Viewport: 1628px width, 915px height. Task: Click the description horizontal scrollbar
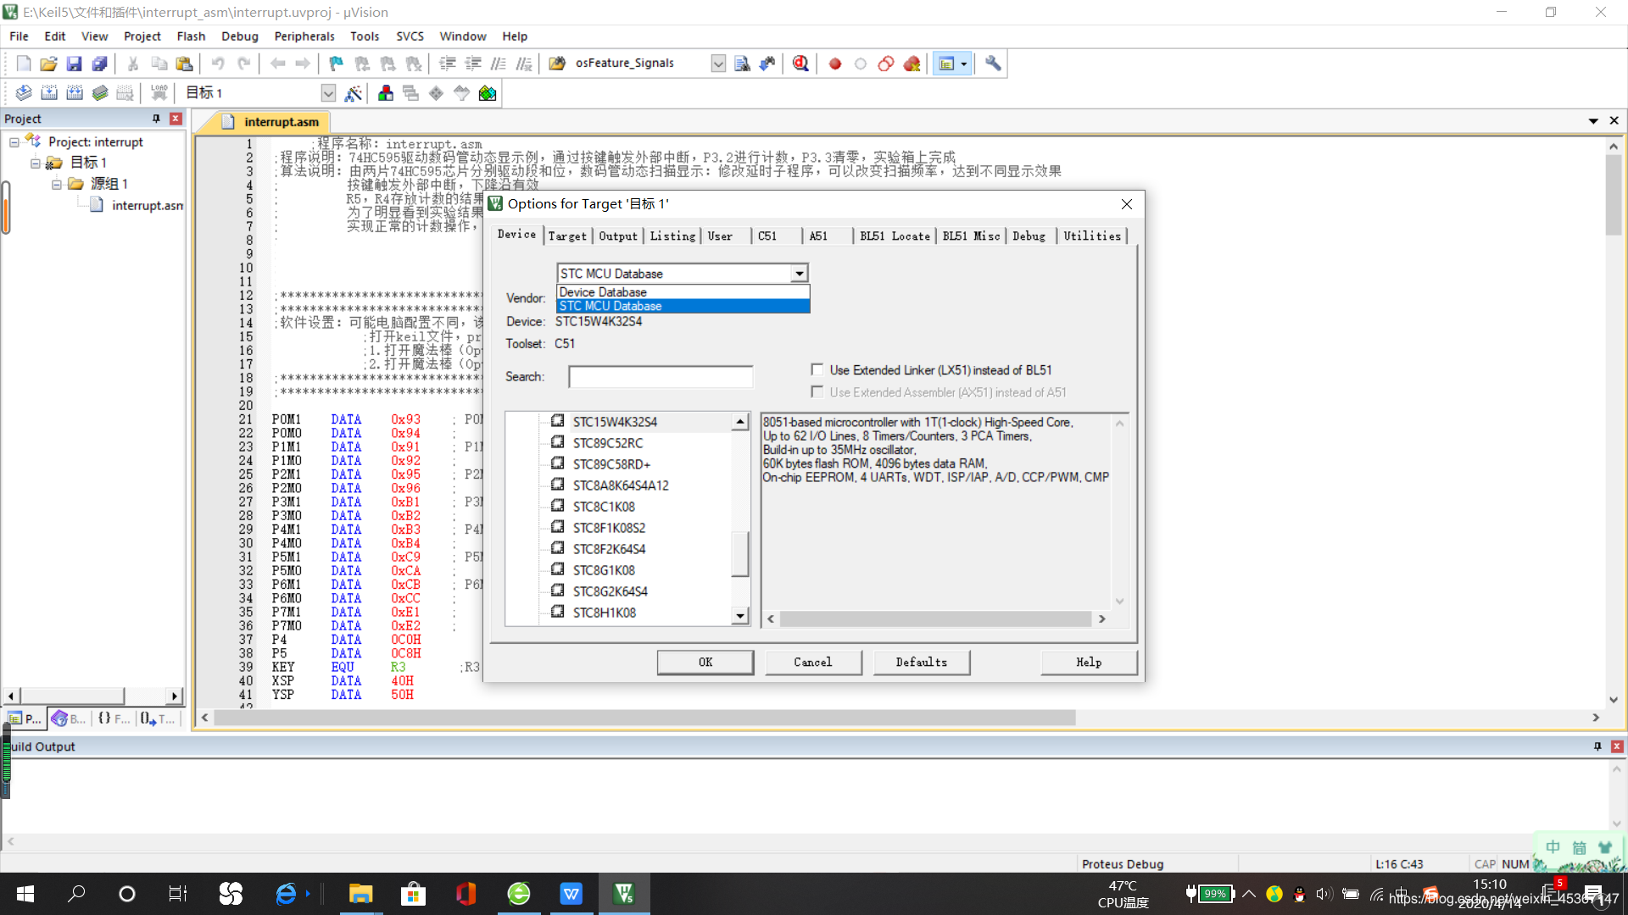point(935,619)
